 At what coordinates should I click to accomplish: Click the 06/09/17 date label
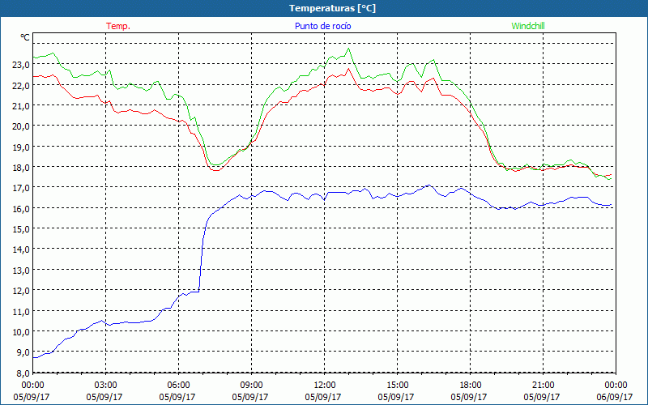pos(615,397)
